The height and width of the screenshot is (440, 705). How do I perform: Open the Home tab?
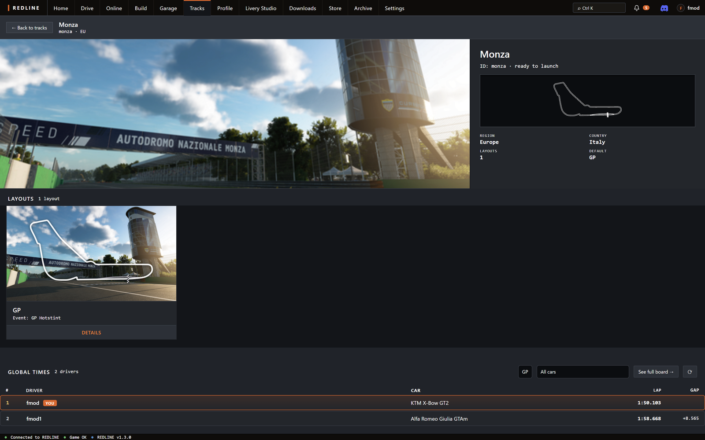click(61, 8)
